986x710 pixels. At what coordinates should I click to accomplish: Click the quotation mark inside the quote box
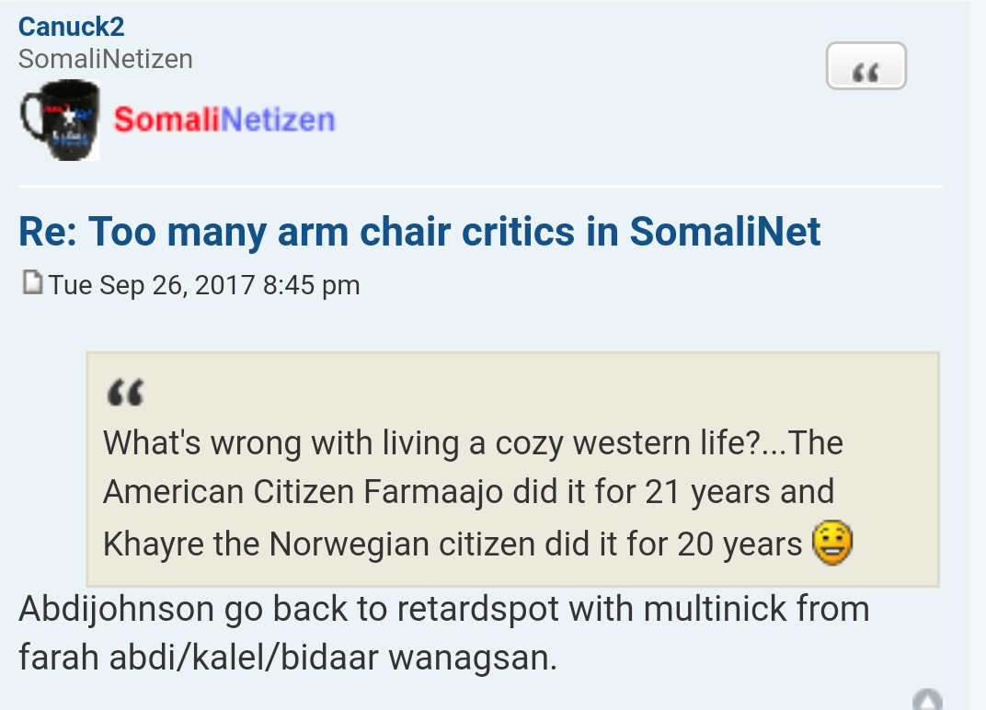(x=124, y=394)
